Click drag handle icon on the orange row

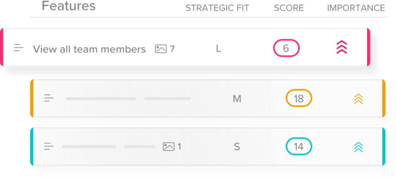[49, 98]
